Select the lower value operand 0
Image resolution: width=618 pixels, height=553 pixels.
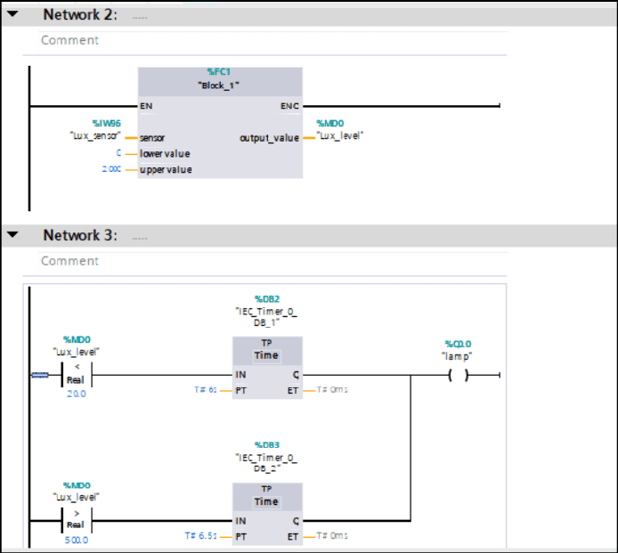tap(118, 153)
